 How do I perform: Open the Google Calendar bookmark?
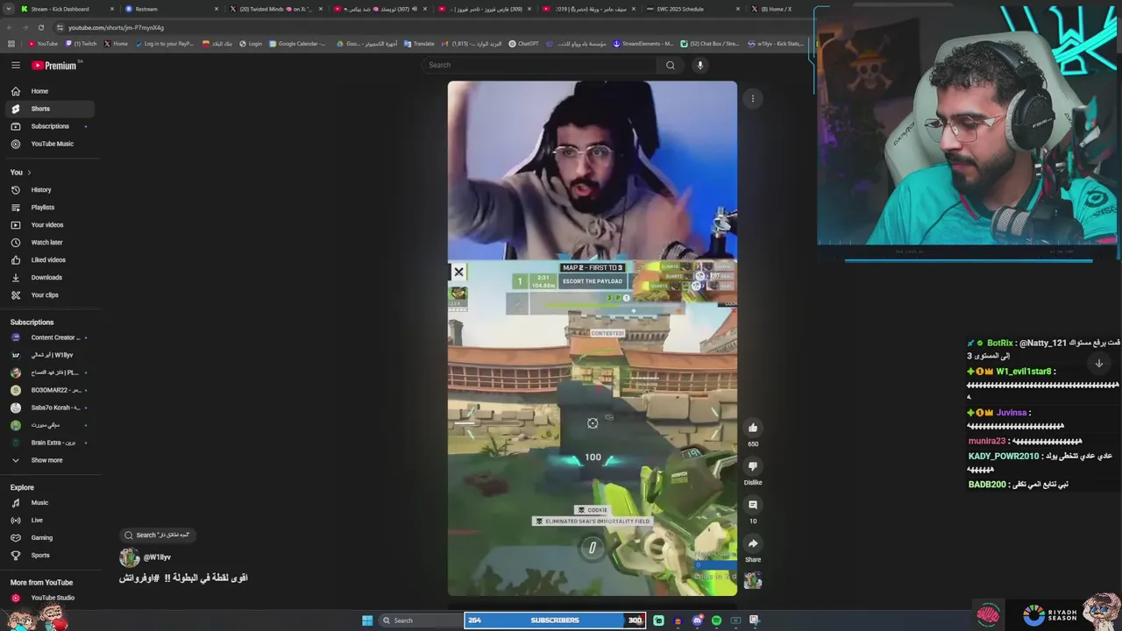coord(298,44)
